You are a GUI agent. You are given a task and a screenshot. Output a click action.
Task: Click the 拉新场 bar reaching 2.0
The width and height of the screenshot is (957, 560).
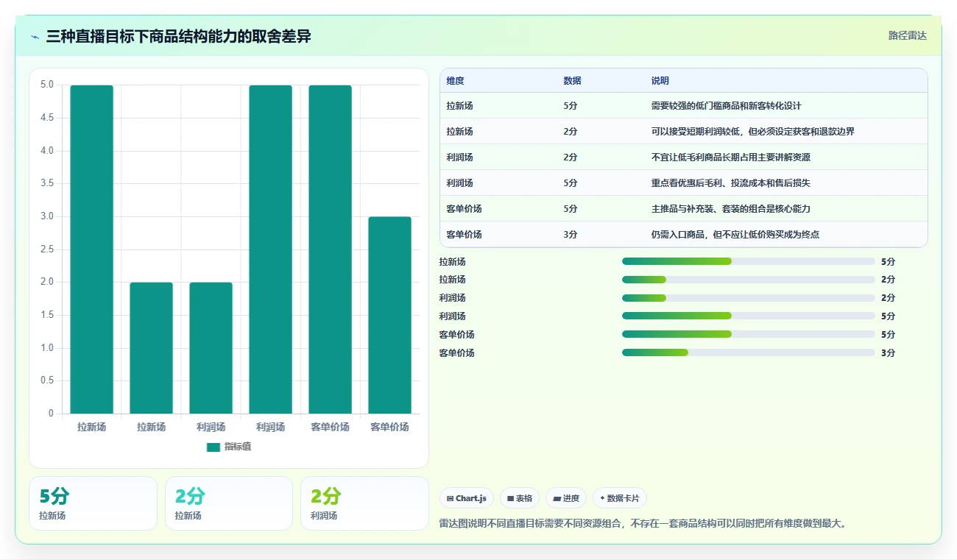152,348
